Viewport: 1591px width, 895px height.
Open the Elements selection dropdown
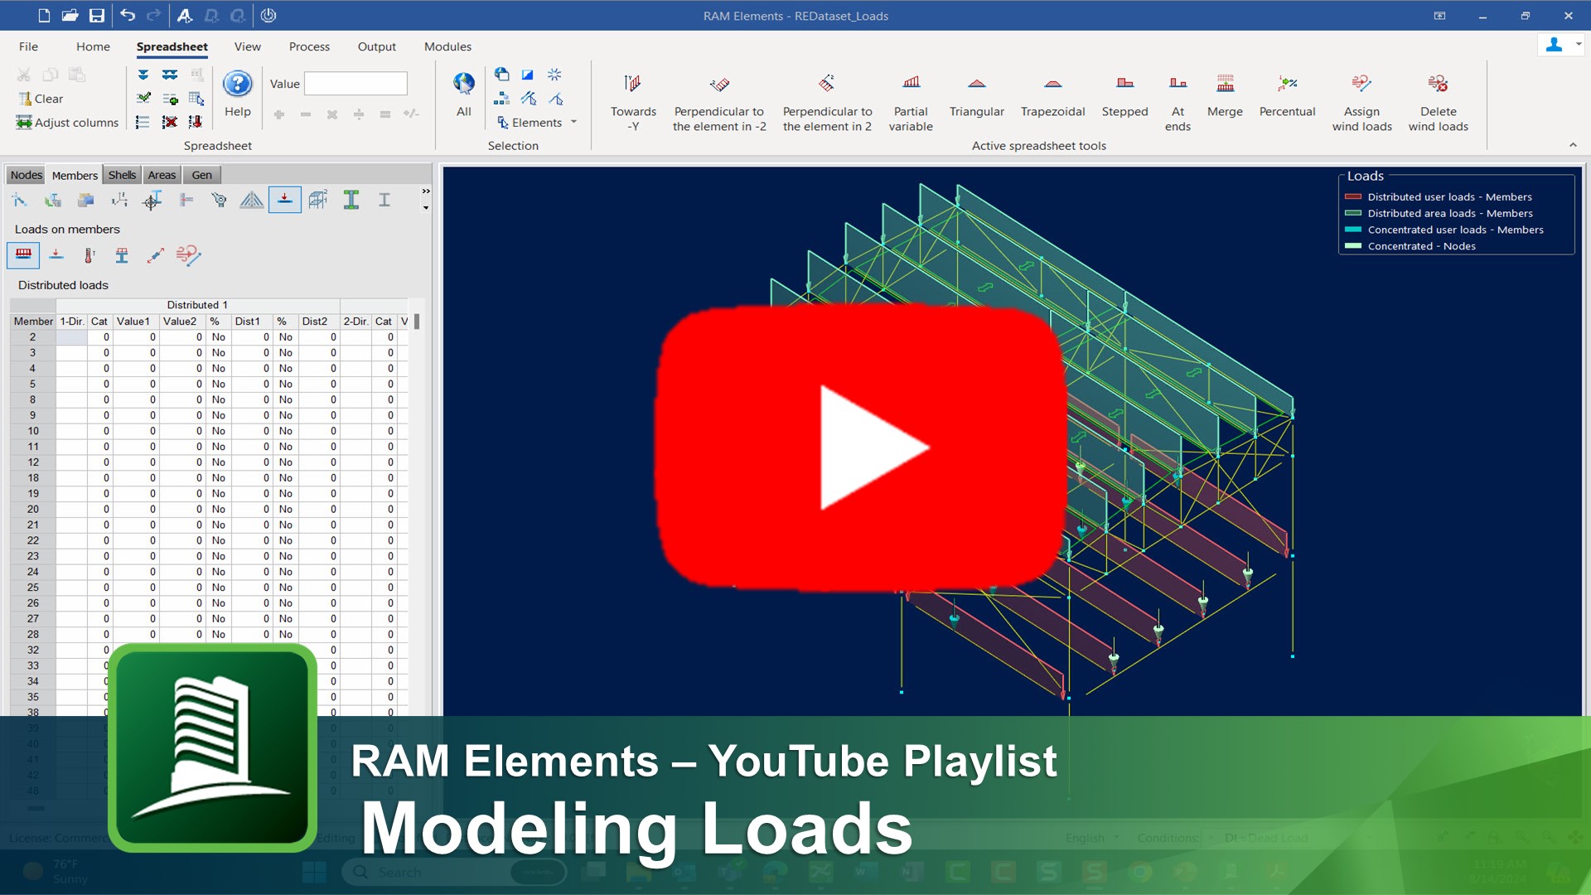(572, 122)
